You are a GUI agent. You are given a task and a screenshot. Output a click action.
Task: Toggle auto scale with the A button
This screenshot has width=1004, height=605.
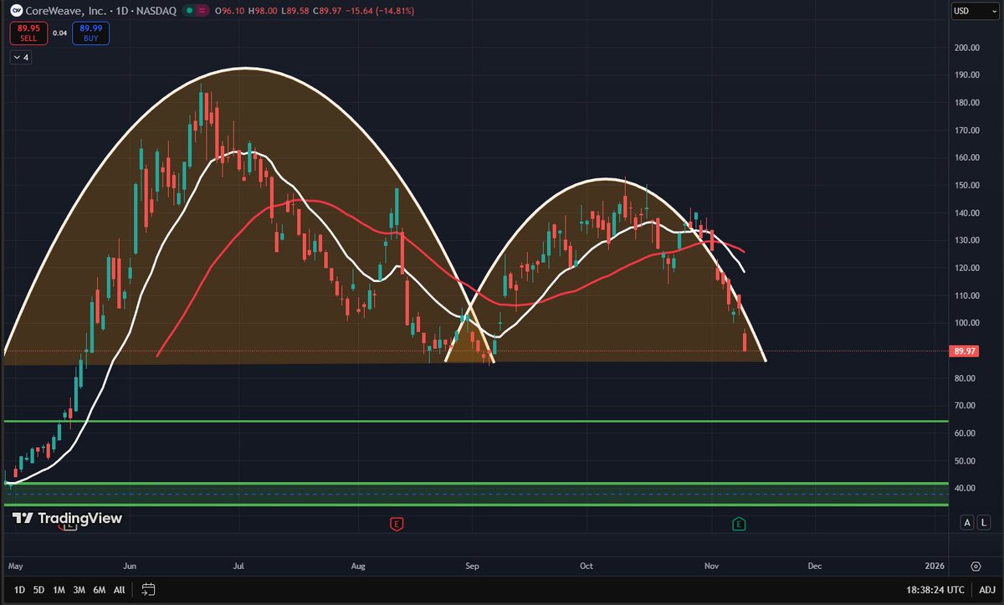tap(967, 522)
